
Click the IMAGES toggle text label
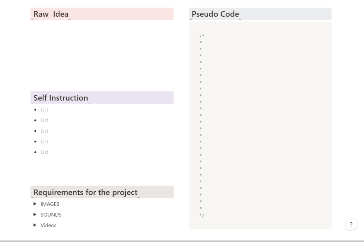coord(50,204)
